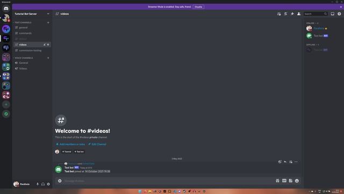Click the search magnifier icon
344x194 pixels.
pyautogui.click(x=325, y=14)
